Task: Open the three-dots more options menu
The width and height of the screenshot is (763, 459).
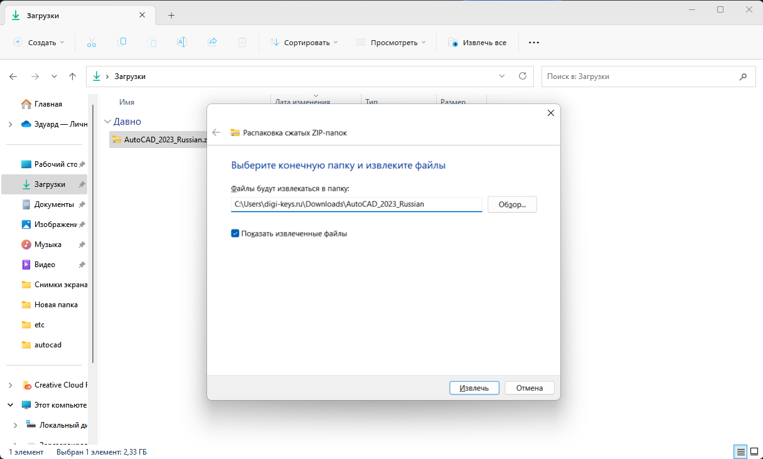Action: 534,43
